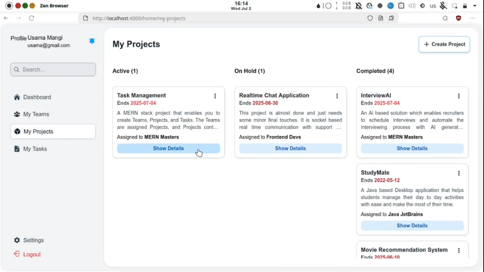Switch to My Teams from the sidebar
The image size is (484, 272).
(36, 114)
